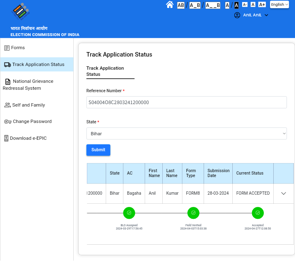Select wide text spacing A__B

click(213, 5)
